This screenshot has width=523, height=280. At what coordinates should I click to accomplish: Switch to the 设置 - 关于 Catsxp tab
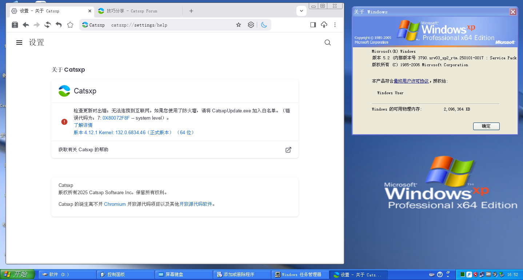(x=51, y=11)
